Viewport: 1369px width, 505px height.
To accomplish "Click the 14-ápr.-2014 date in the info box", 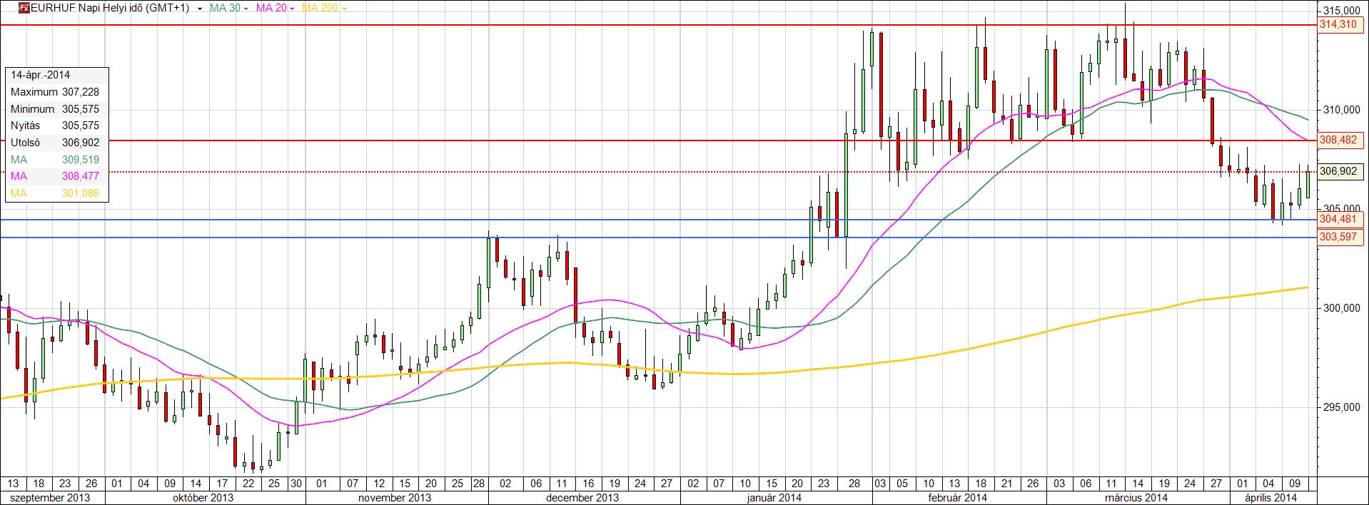I will pyautogui.click(x=41, y=75).
